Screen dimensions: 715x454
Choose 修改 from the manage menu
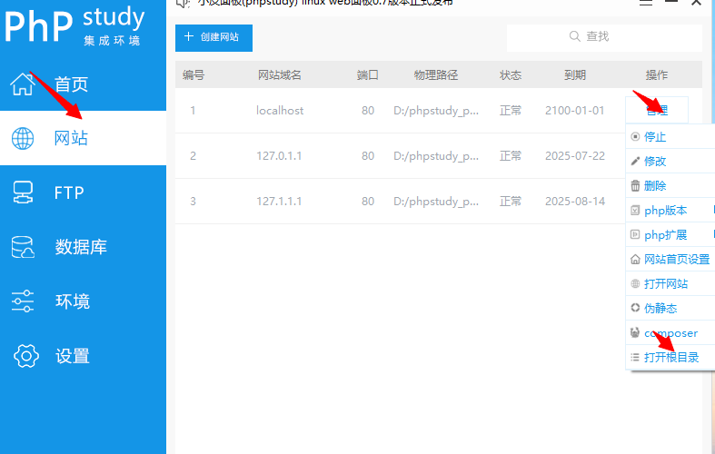click(x=670, y=161)
